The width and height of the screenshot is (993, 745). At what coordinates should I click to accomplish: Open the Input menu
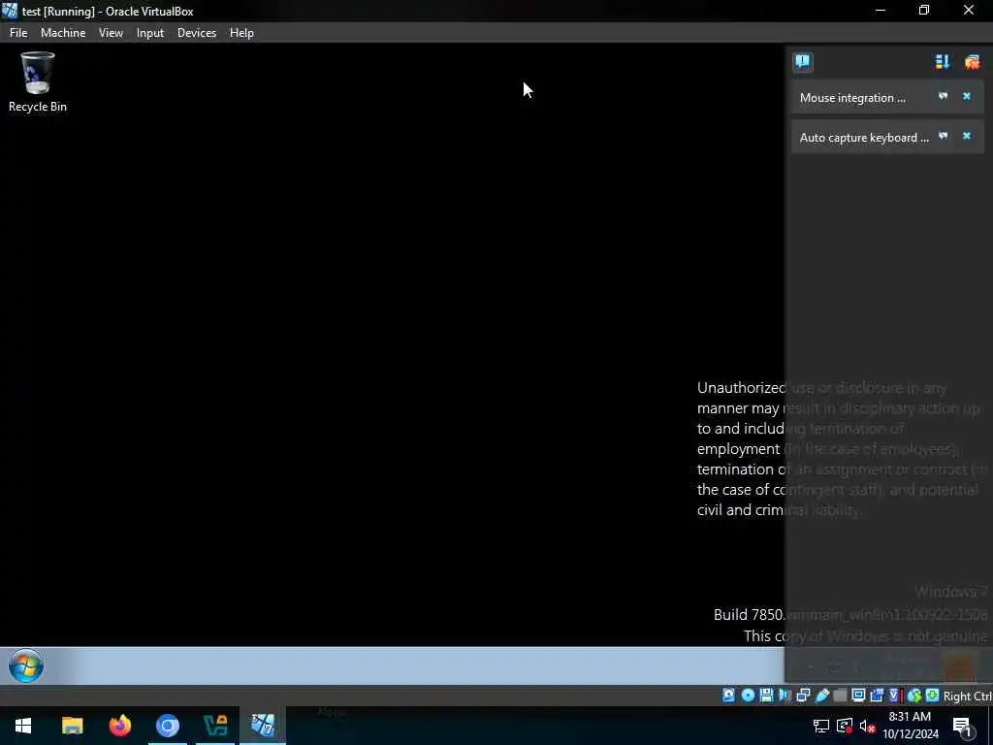(150, 33)
